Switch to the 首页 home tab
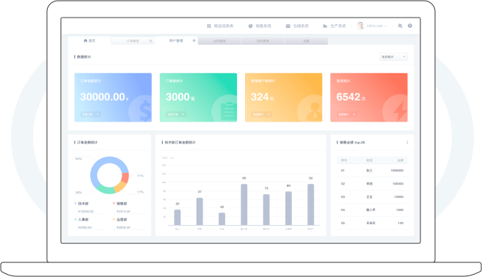The width and height of the screenshot is (482, 277). tap(90, 40)
